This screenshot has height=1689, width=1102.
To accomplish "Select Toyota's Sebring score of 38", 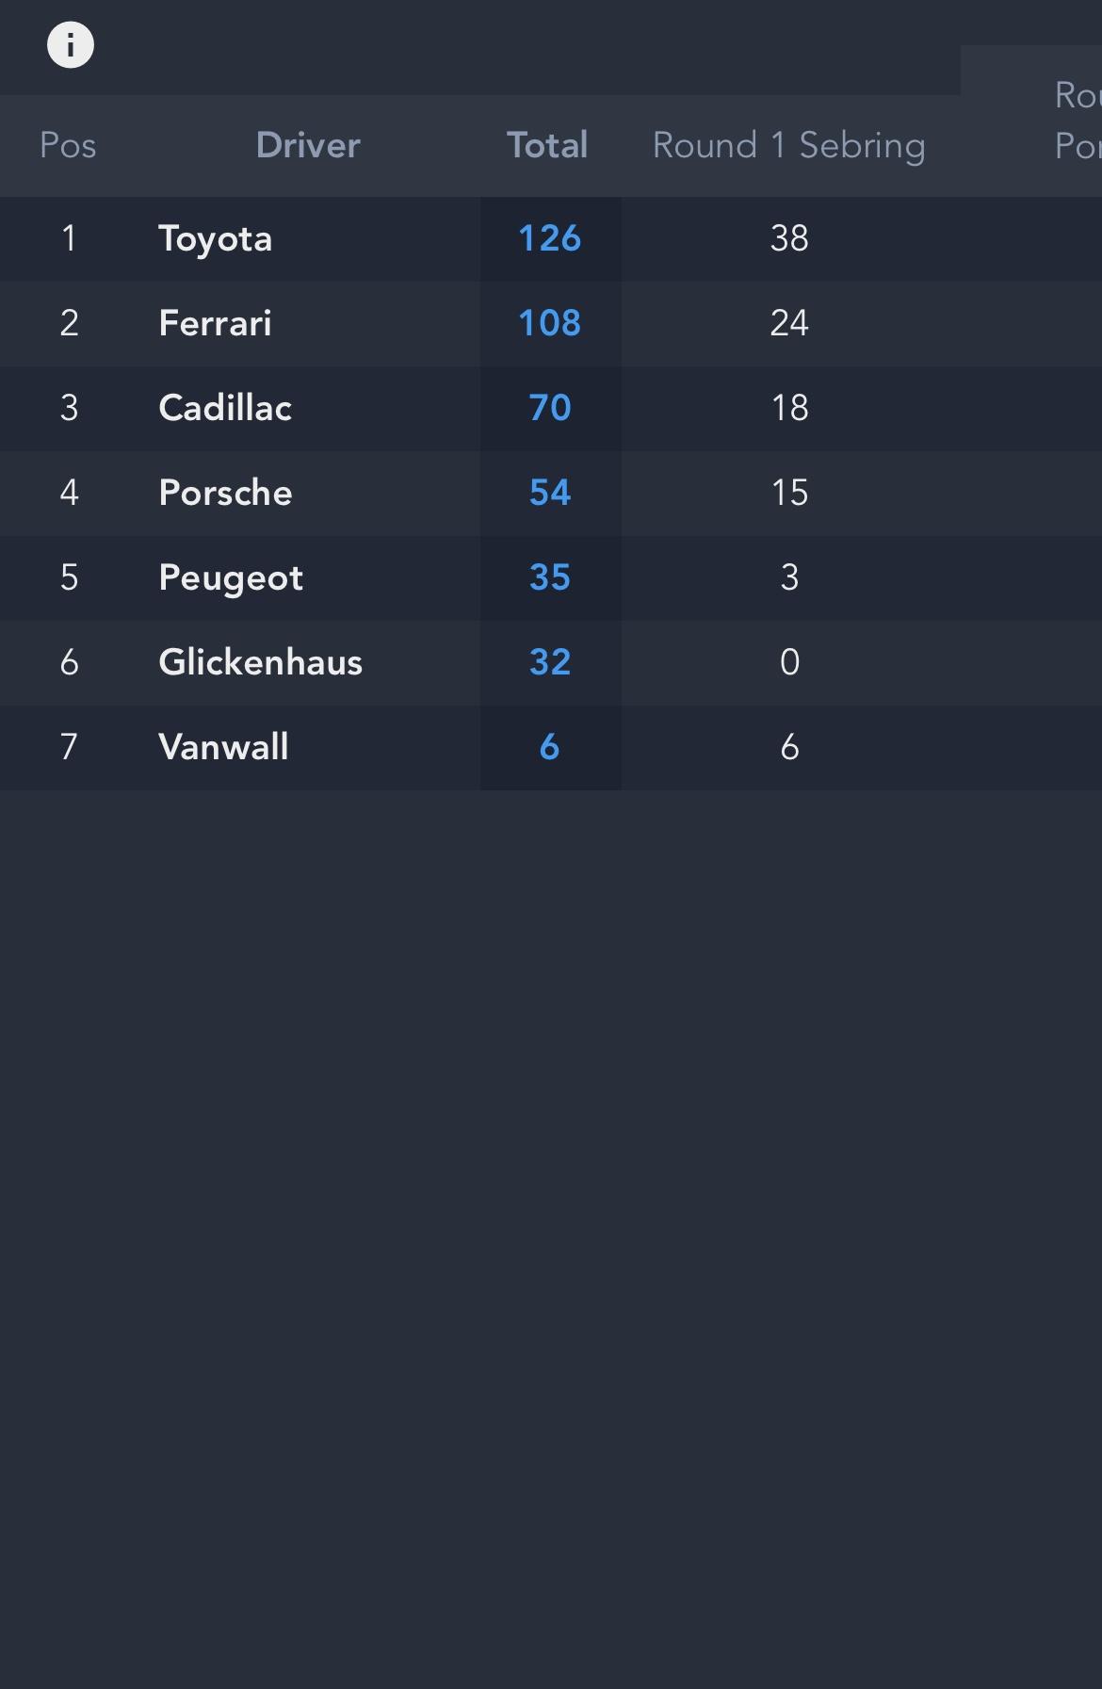I will coord(789,238).
